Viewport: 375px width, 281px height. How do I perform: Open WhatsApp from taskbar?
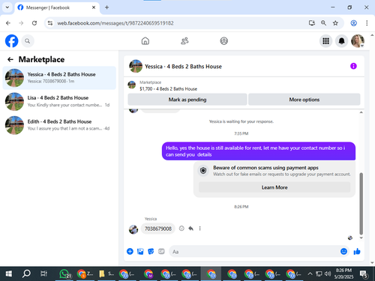tap(64, 274)
